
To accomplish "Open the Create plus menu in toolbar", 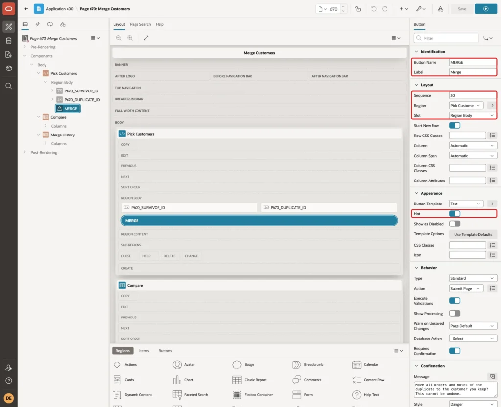I will (404, 9).
